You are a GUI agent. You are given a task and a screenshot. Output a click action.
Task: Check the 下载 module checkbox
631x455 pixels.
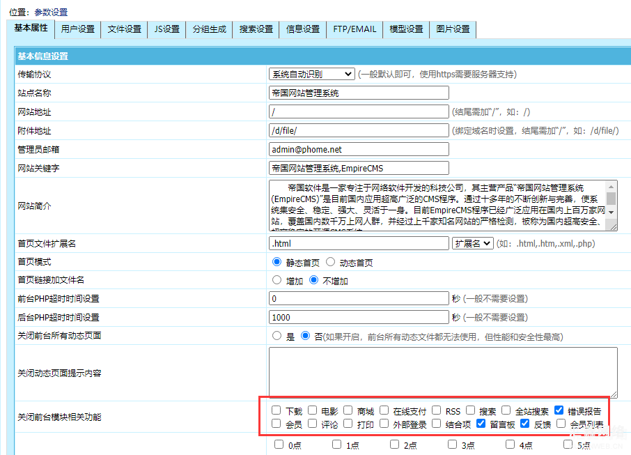(x=276, y=410)
